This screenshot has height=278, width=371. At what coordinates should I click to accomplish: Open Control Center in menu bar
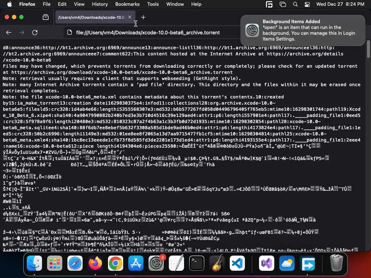pos(307,4)
